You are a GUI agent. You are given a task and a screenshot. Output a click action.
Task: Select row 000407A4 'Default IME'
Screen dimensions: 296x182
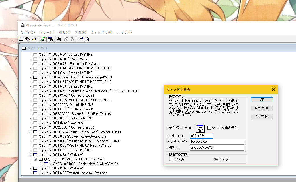coord(66,73)
